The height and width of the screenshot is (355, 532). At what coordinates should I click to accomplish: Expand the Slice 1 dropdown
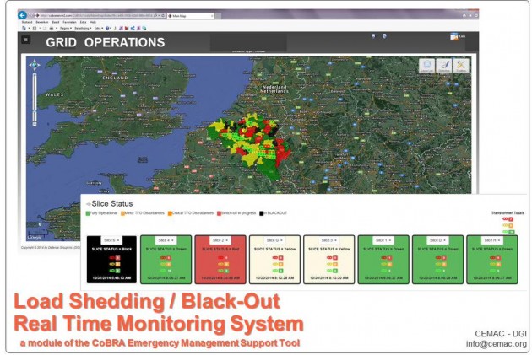tap(384, 240)
